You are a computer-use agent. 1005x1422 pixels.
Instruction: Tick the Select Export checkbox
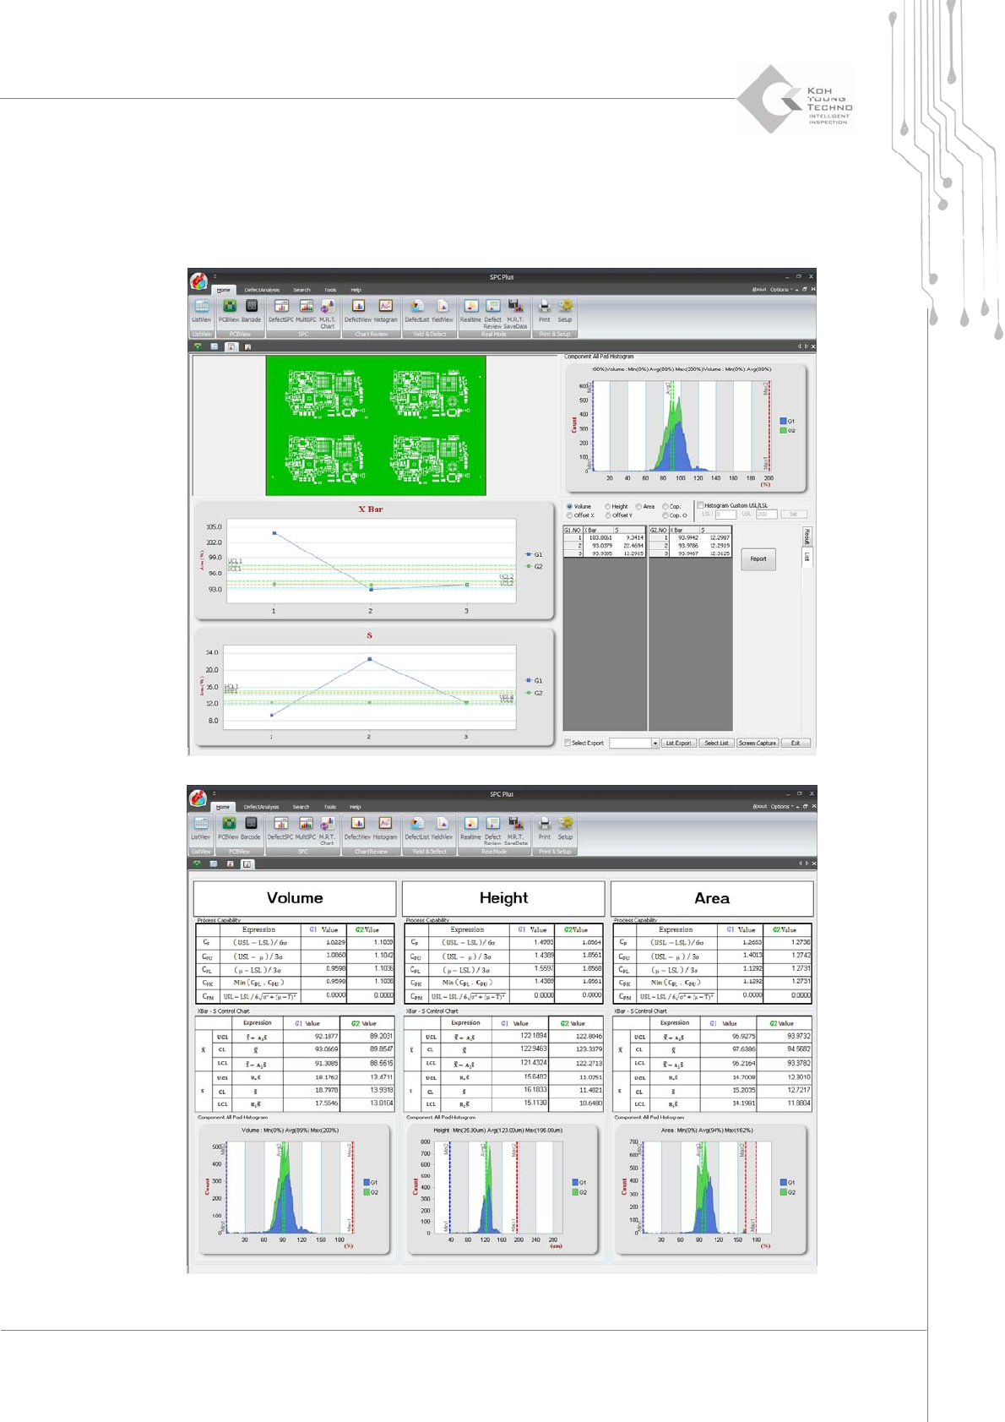[x=568, y=744]
